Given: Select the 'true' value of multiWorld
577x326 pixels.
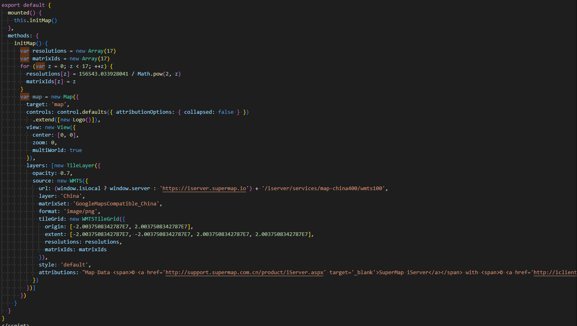Looking at the screenshot, I should 76,150.
